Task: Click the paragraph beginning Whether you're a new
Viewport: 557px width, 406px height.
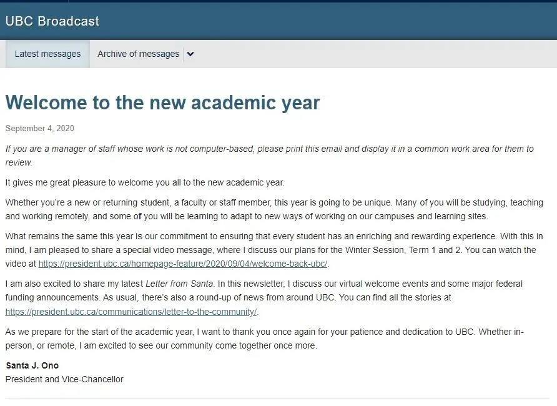Action: pyautogui.click(x=274, y=209)
